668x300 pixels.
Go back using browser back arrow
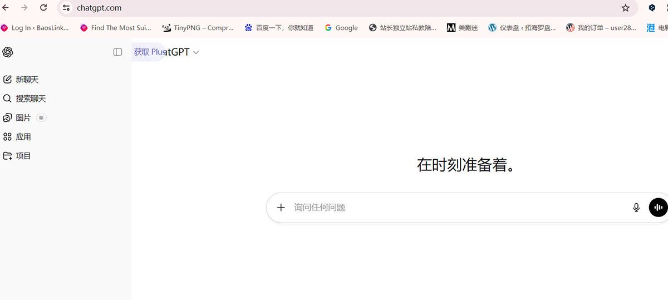(x=6, y=8)
